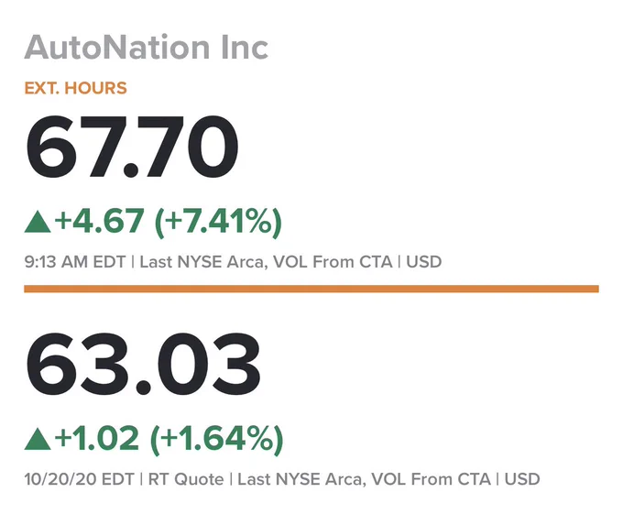Click the EXT. HOURS label
This screenshot has width=623, height=514.
[x=75, y=88]
